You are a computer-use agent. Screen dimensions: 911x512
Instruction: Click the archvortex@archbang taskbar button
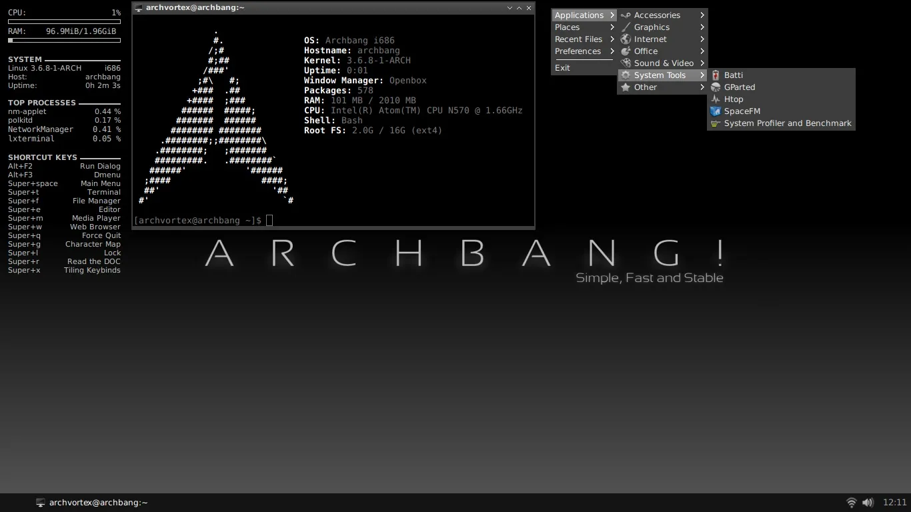click(91, 503)
